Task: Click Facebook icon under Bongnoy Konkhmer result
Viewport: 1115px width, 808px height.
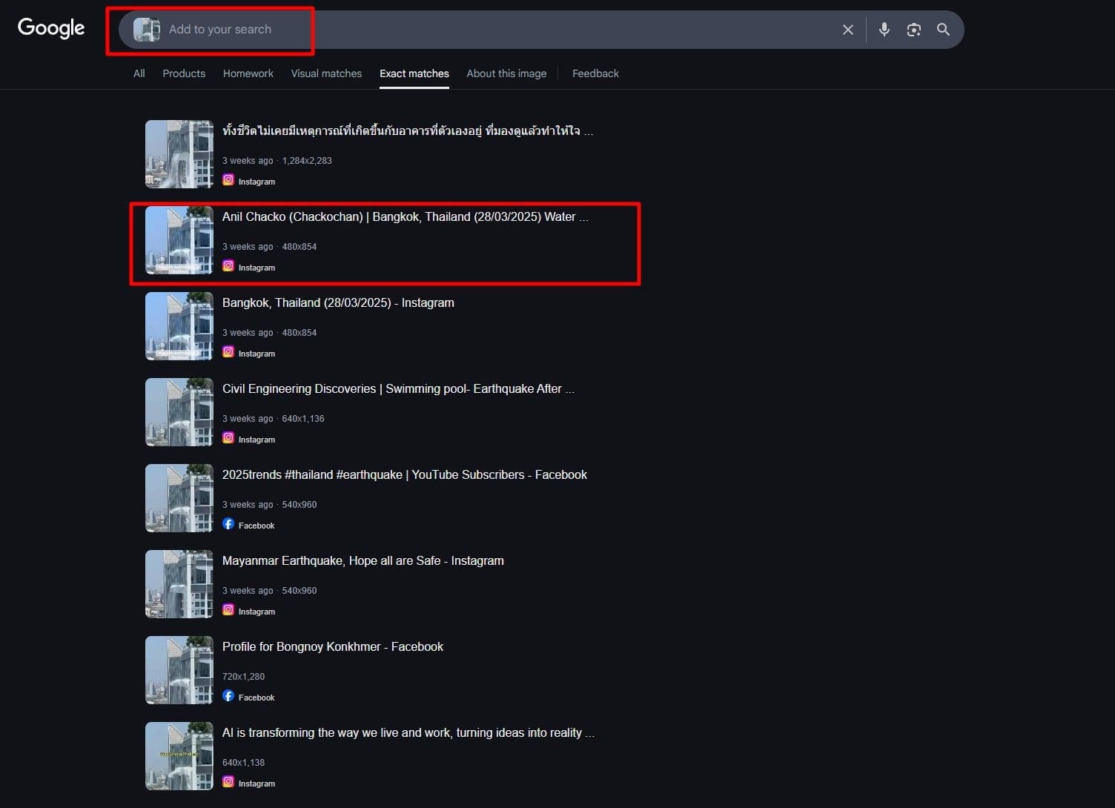Action: coord(228,696)
